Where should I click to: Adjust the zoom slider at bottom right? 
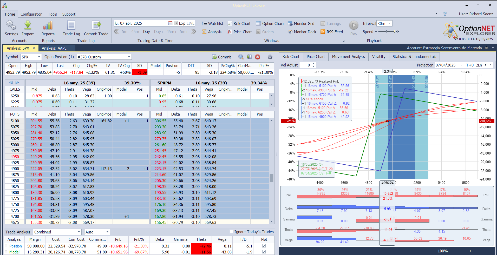[471, 251]
